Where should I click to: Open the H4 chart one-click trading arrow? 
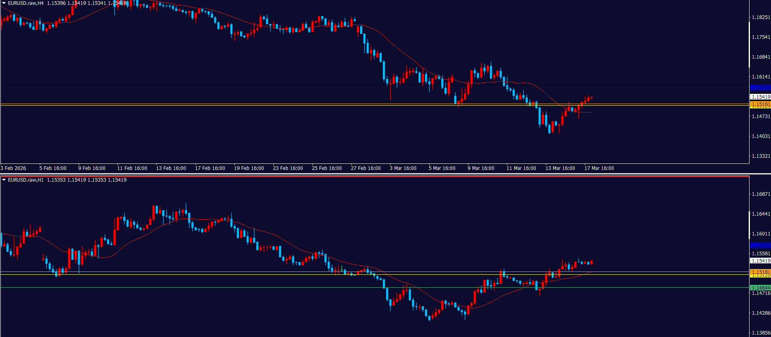click(4, 3)
